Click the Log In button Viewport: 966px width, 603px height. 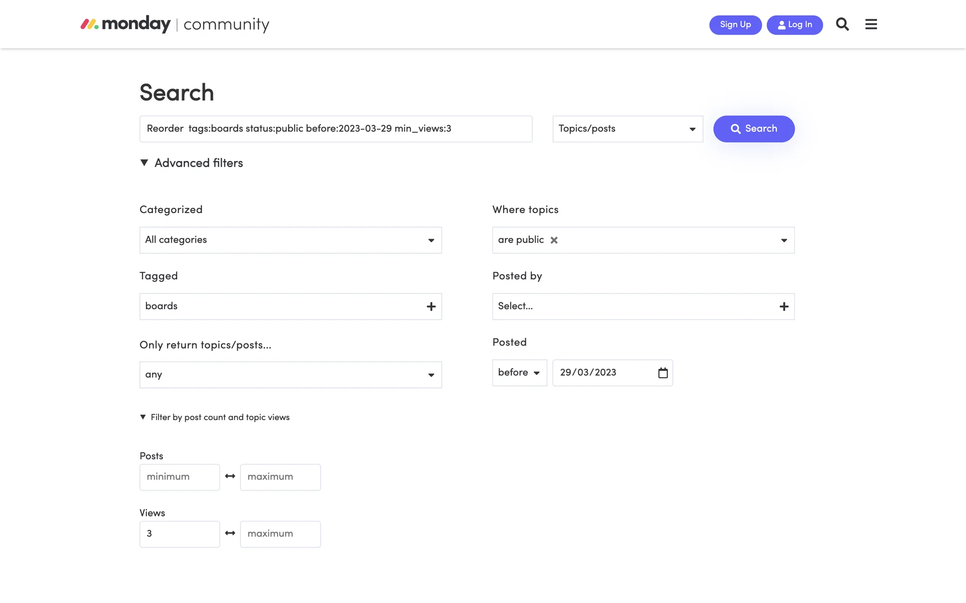[x=794, y=25]
